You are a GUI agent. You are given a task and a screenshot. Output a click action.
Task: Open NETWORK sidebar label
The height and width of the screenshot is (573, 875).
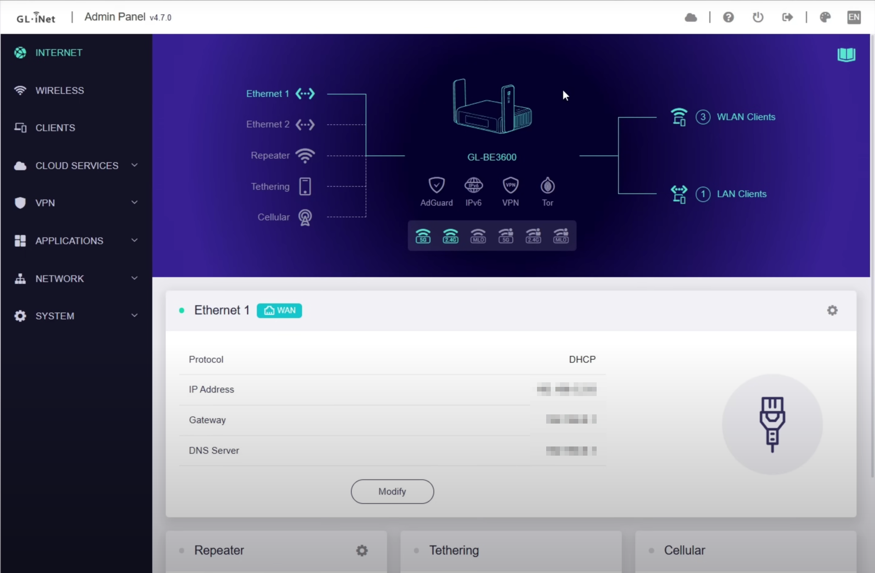click(60, 279)
